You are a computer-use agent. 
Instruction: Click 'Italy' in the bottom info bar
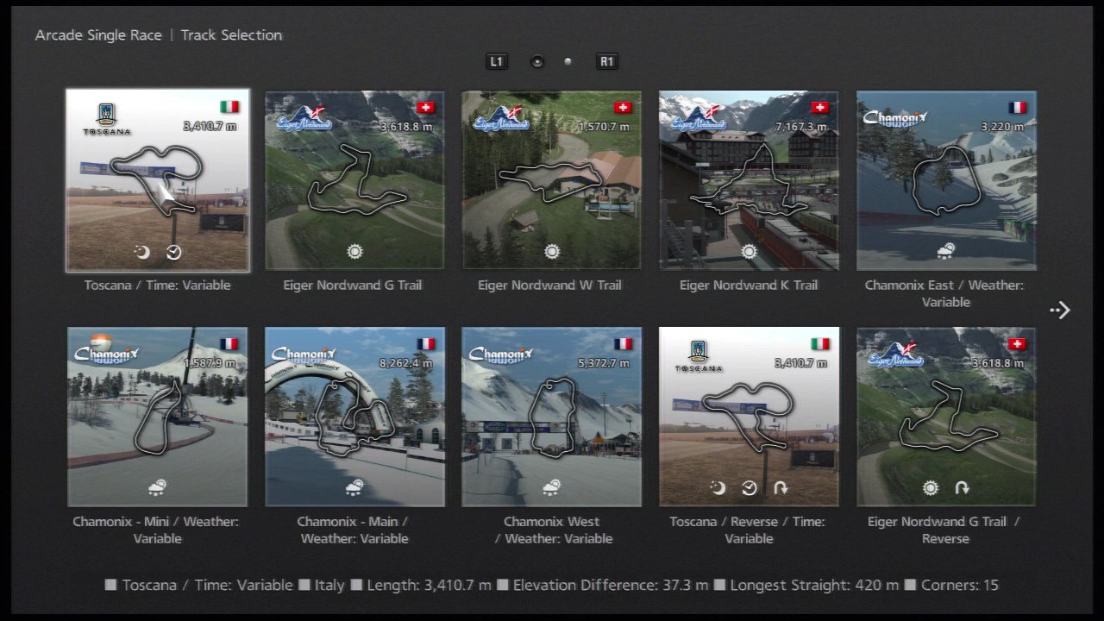(x=329, y=585)
